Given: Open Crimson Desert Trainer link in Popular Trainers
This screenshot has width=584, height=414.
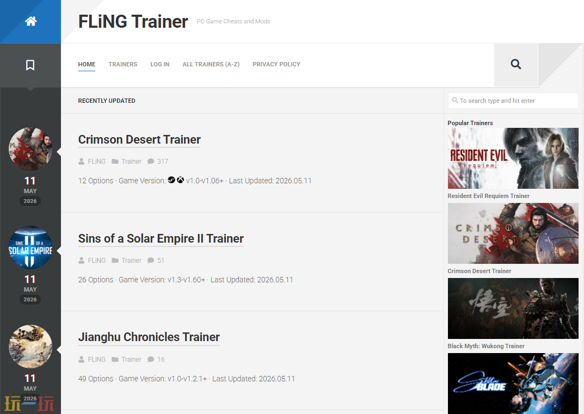Looking at the screenshot, I should (x=480, y=271).
